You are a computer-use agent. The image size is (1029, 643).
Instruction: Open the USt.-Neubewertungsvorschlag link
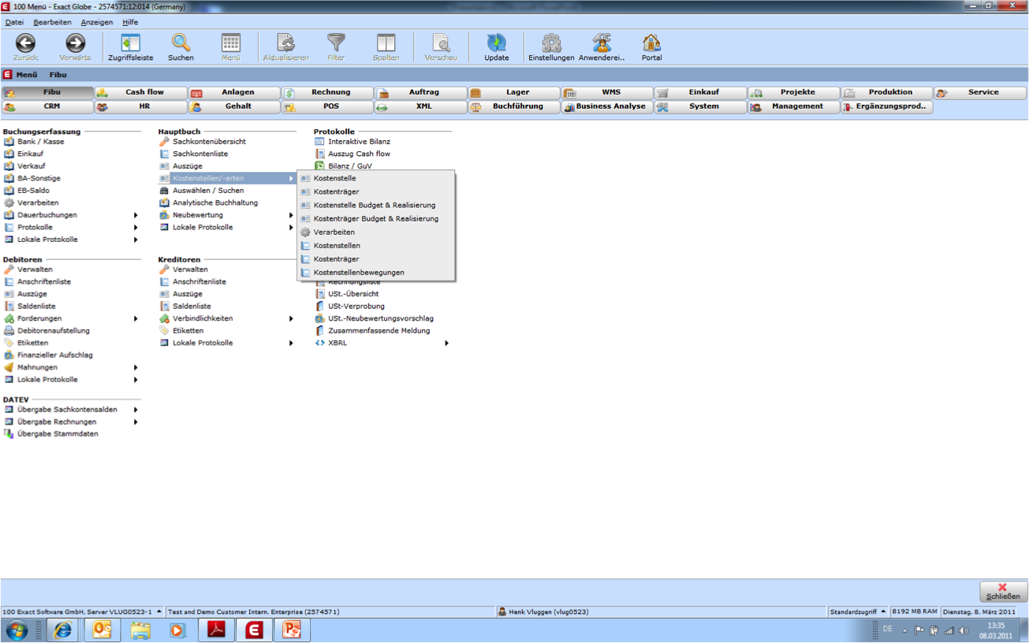pos(381,319)
